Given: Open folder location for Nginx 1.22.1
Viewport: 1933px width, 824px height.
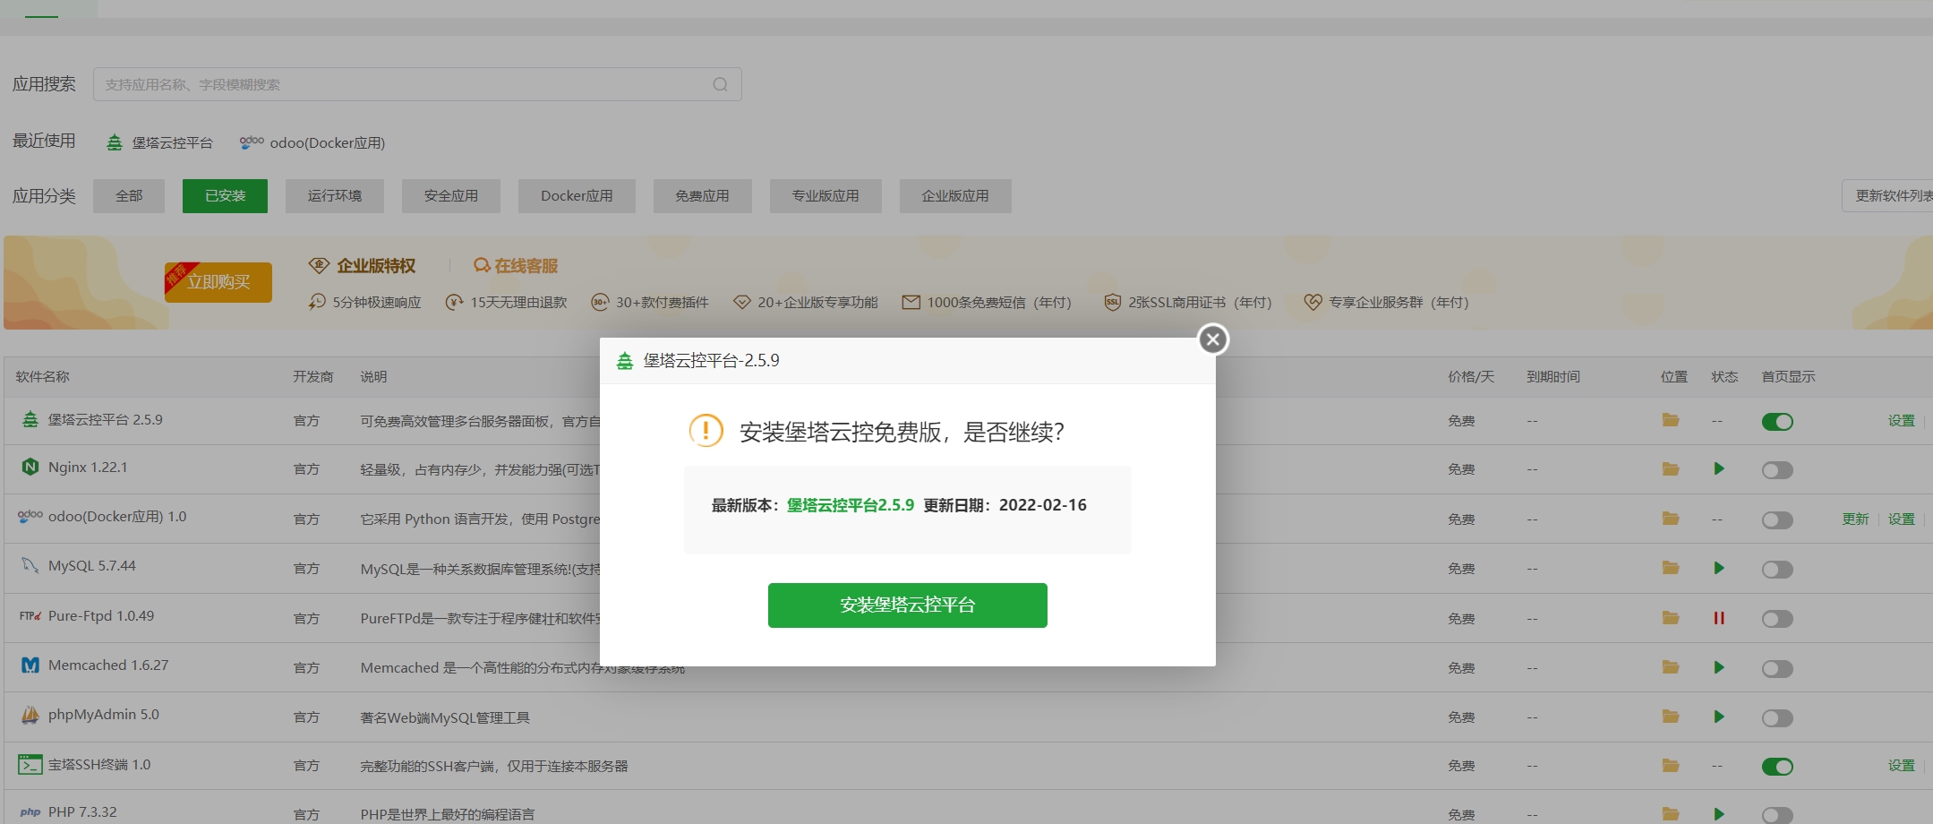Looking at the screenshot, I should 1671,469.
